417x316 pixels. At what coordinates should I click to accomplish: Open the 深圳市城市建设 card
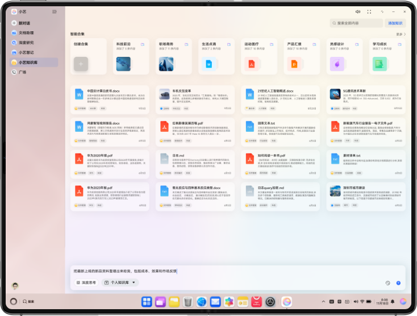366,197
